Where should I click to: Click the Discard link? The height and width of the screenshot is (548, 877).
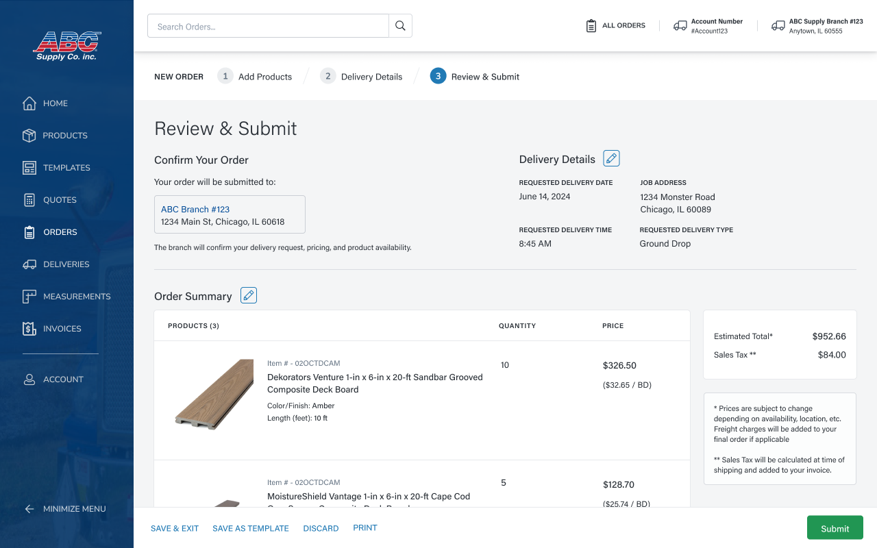coord(321,528)
